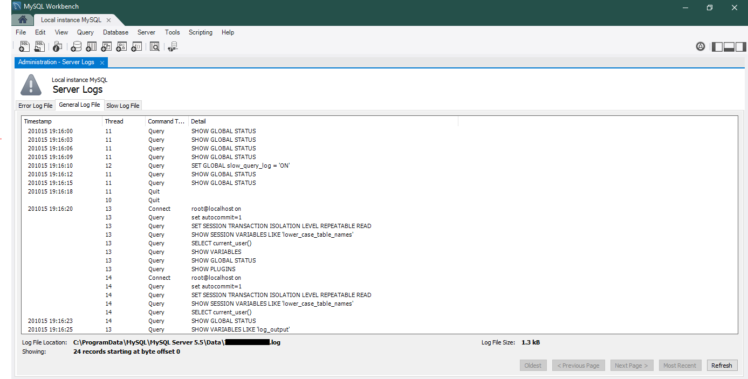Click the Command Type column header
The image size is (748, 379).
(167, 121)
